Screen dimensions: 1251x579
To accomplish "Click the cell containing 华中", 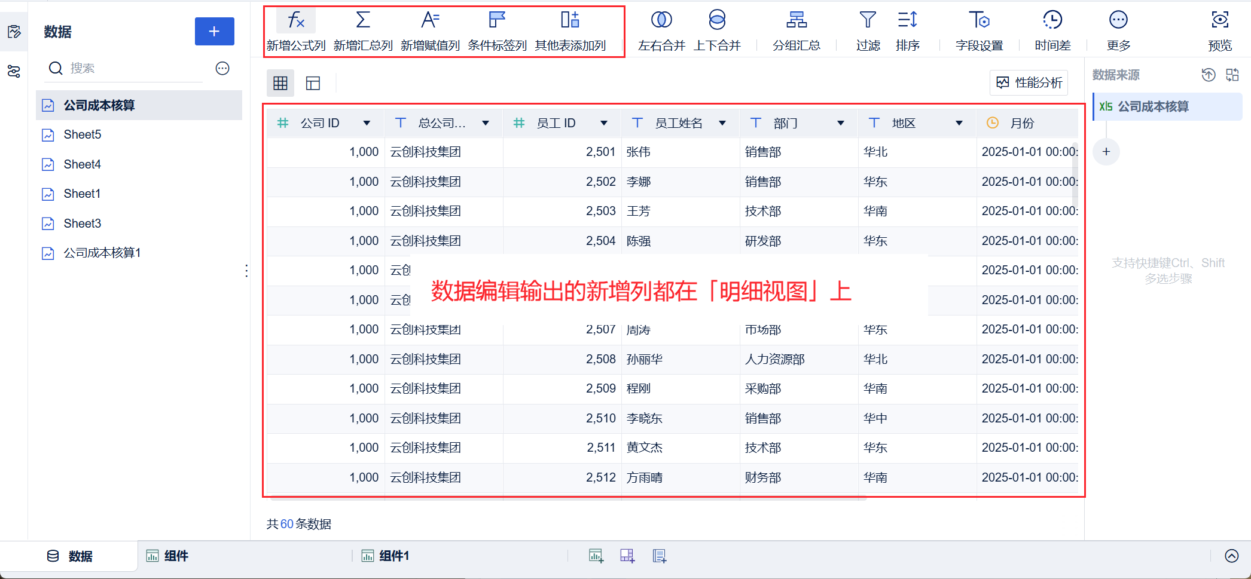I will coord(917,418).
